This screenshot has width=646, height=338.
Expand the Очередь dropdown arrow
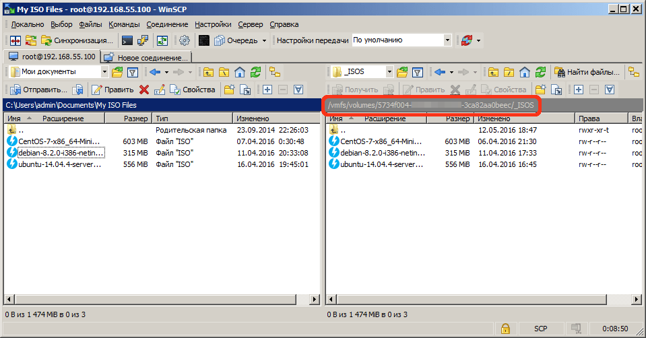[264, 40]
